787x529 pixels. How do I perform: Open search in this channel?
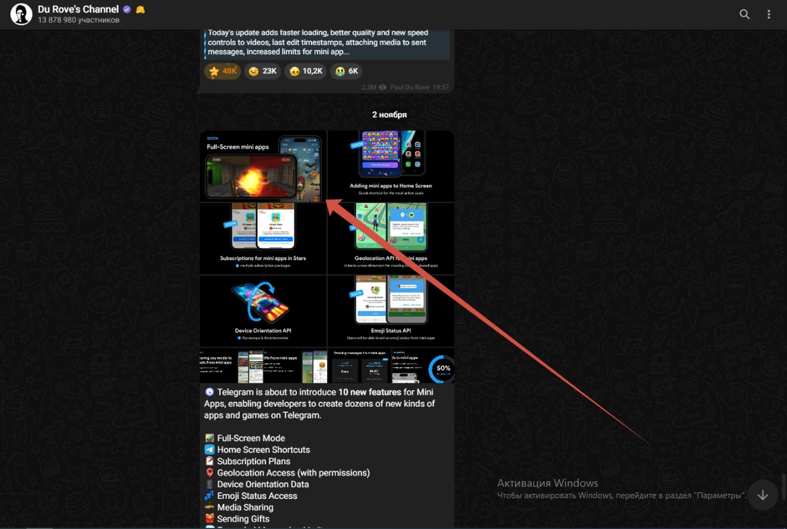pos(744,14)
